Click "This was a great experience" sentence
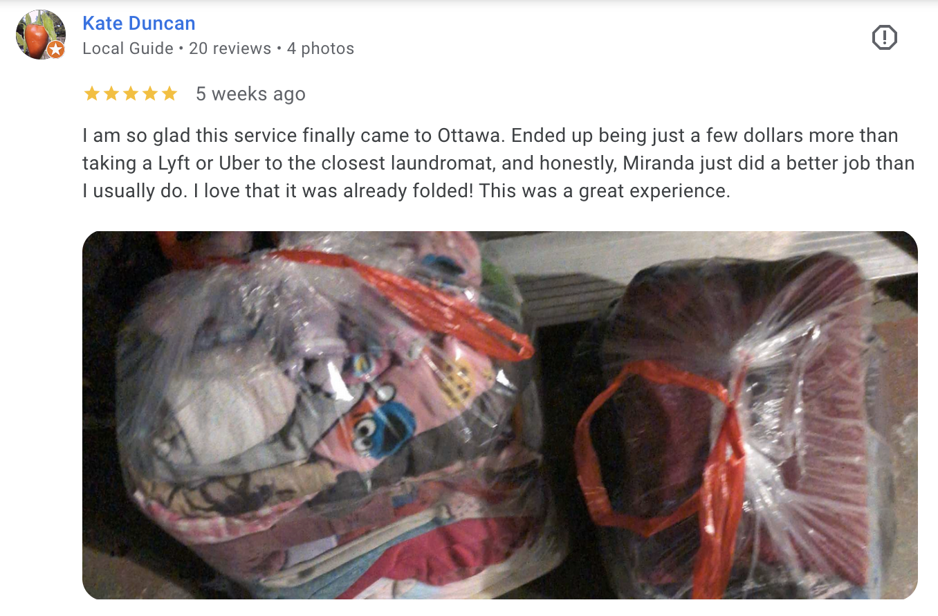 coord(605,191)
